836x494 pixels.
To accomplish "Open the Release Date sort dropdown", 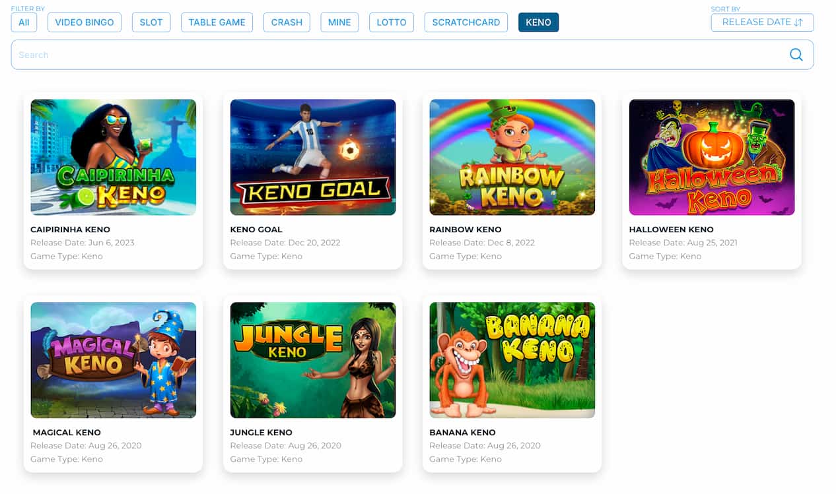I will click(x=762, y=22).
